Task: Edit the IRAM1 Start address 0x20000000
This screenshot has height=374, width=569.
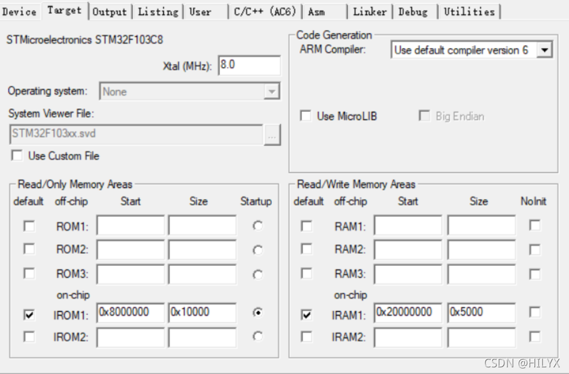Action: [x=408, y=312]
